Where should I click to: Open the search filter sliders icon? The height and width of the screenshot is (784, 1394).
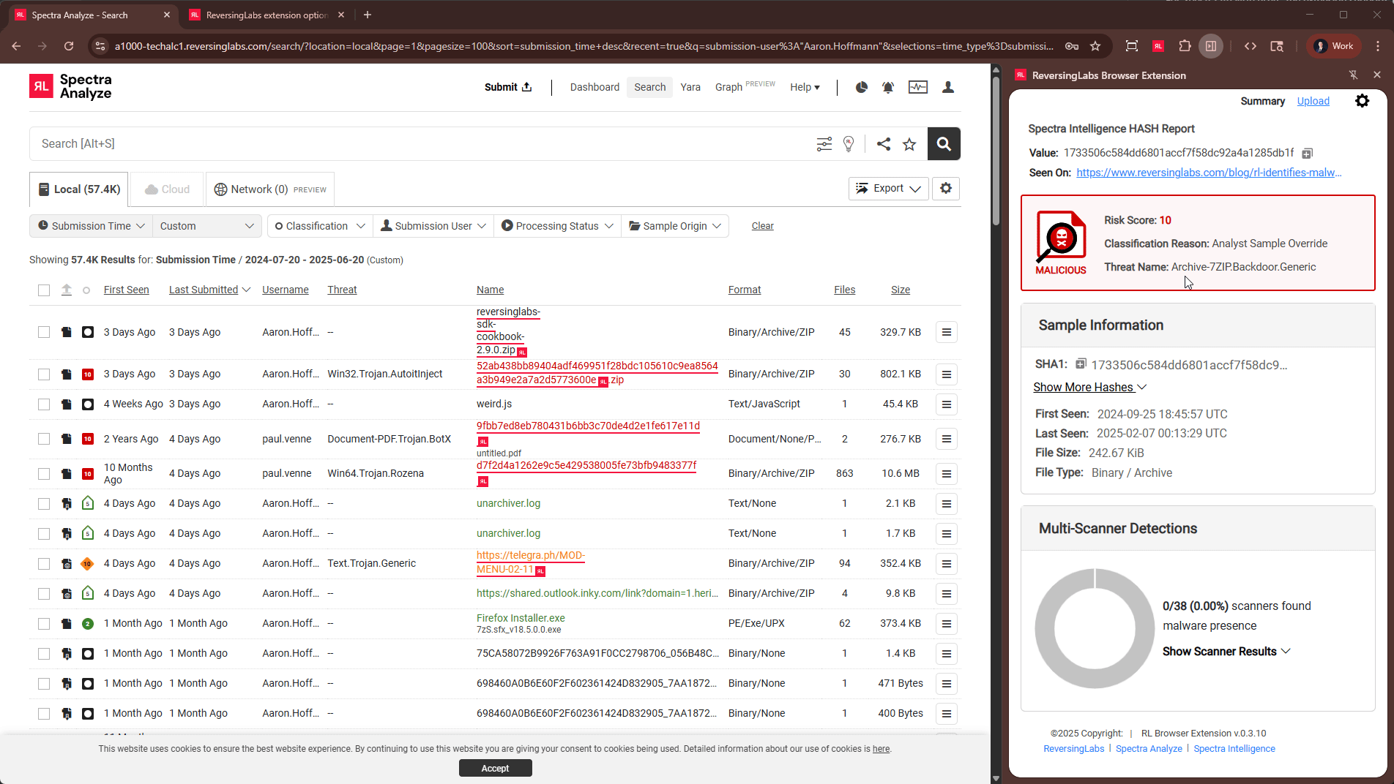point(824,144)
